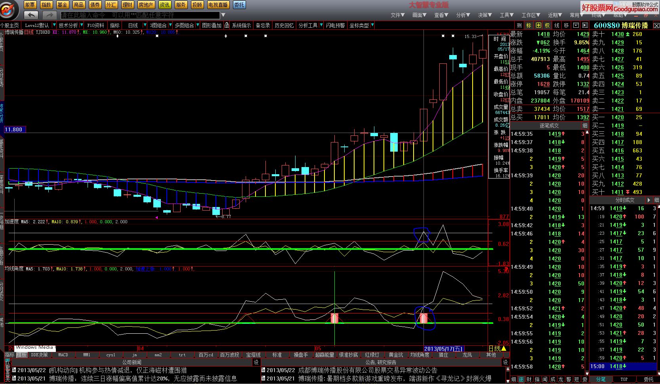The image size is (660, 384).
Task: Close the 600880 quote panel
Action: point(656,25)
